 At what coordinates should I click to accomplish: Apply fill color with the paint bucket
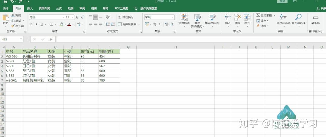tap(61, 24)
